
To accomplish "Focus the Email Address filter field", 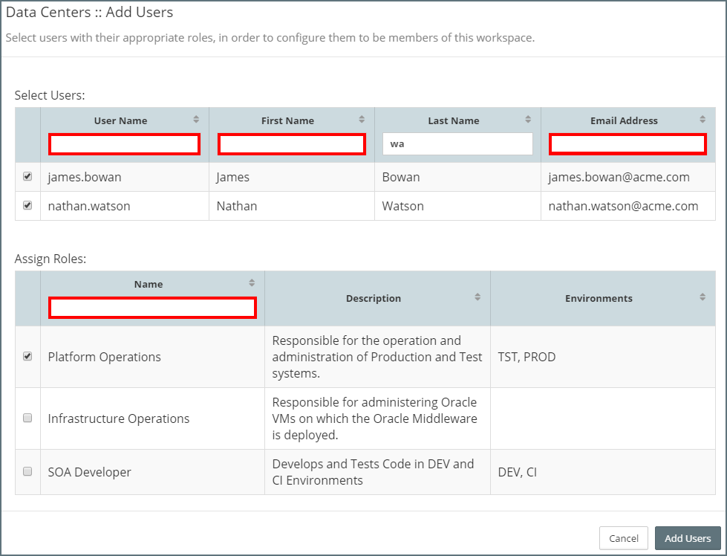I will (x=627, y=144).
